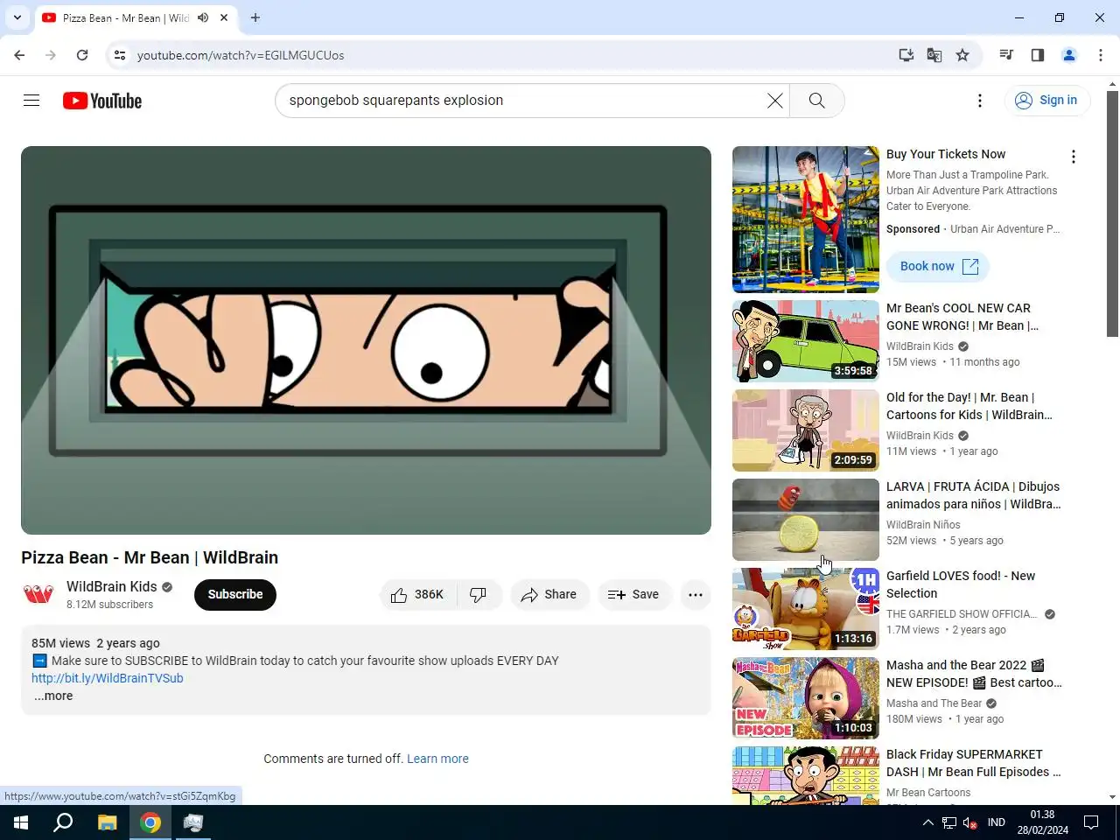Viewport: 1120px width, 840px height.
Task: Click the muted volume tray icon
Action: pyautogui.click(x=969, y=822)
